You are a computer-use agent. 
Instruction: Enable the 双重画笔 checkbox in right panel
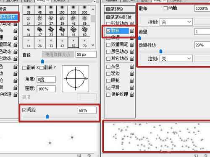coord(108,45)
